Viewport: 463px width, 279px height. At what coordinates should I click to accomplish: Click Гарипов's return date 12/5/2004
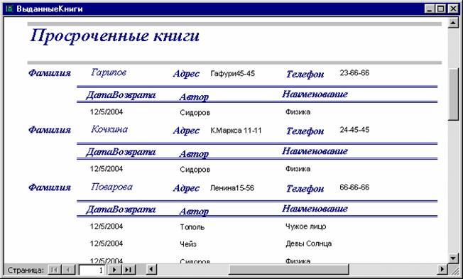click(107, 112)
